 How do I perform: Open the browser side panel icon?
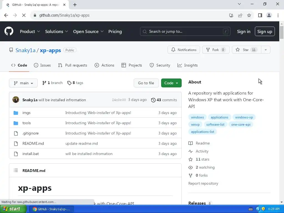(x=260, y=16)
